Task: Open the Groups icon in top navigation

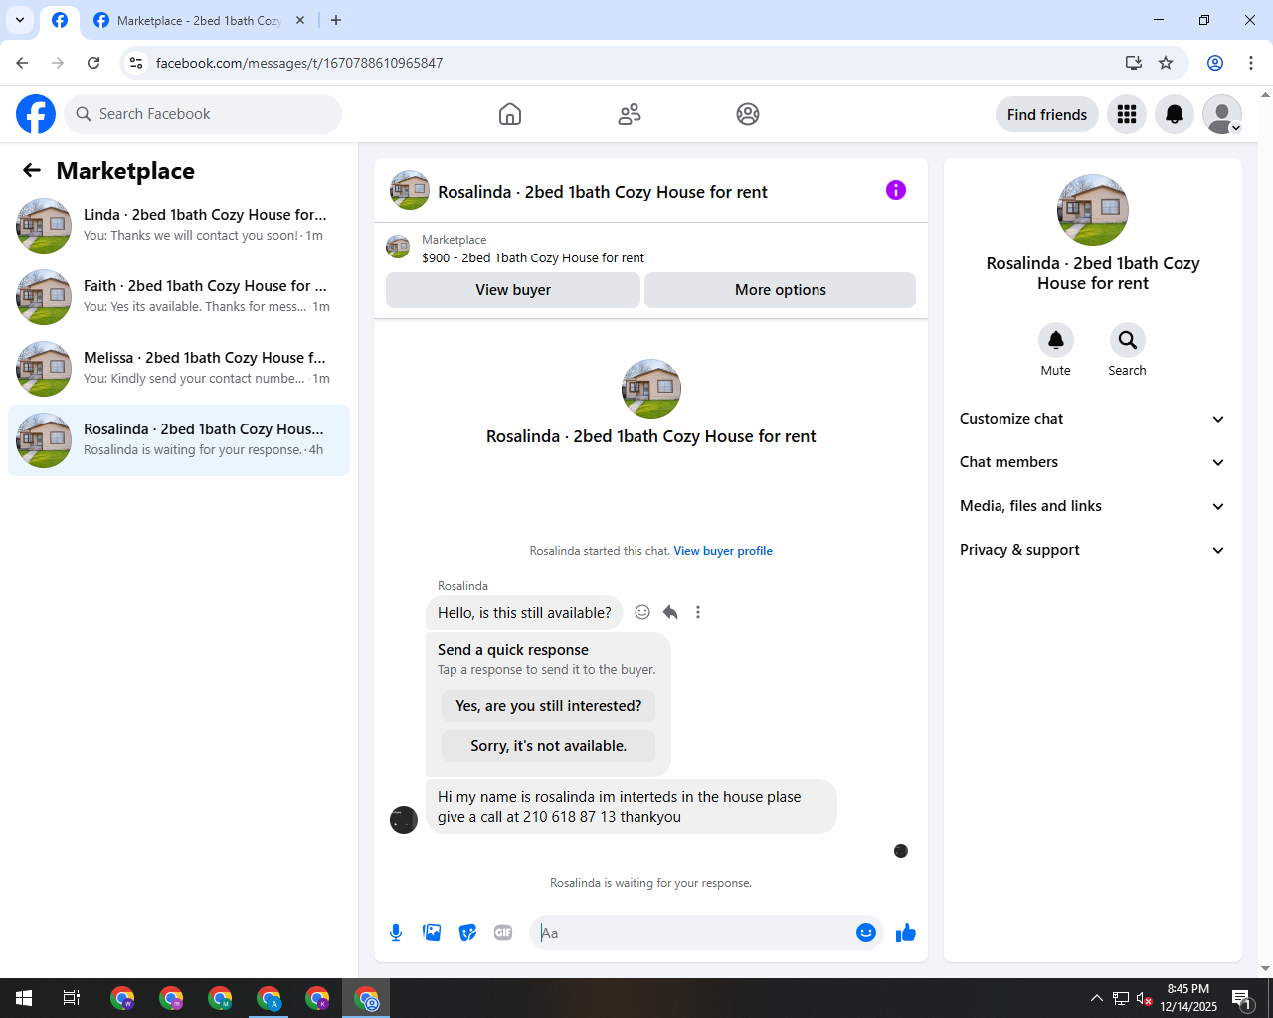Action: pyautogui.click(x=748, y=114)
